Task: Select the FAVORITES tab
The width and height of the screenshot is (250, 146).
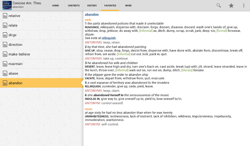Action: pos(110,6)
